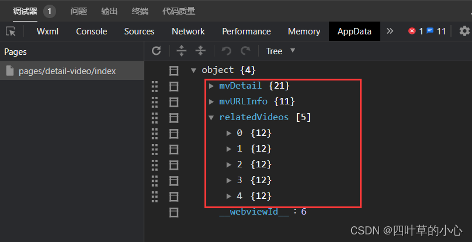Expand relatedVideos item 1 {12}

(x=229, y=149)
